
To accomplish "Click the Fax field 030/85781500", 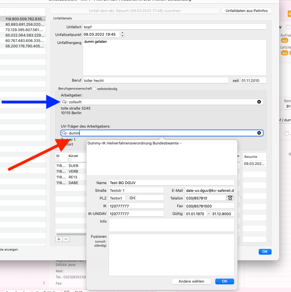I will 210,206.
